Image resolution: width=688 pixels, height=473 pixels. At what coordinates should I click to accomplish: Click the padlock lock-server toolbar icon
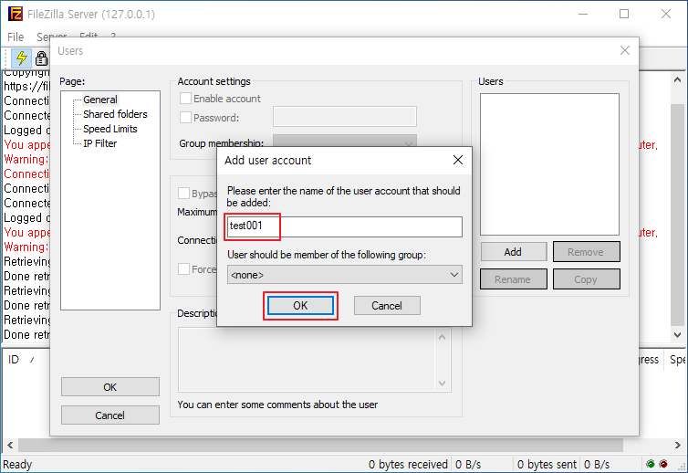point(41,58)
